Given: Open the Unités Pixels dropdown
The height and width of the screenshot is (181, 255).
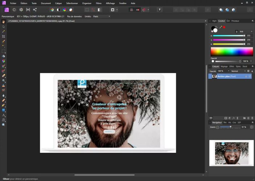Looking at the screenshot, I should pos(101,16).
